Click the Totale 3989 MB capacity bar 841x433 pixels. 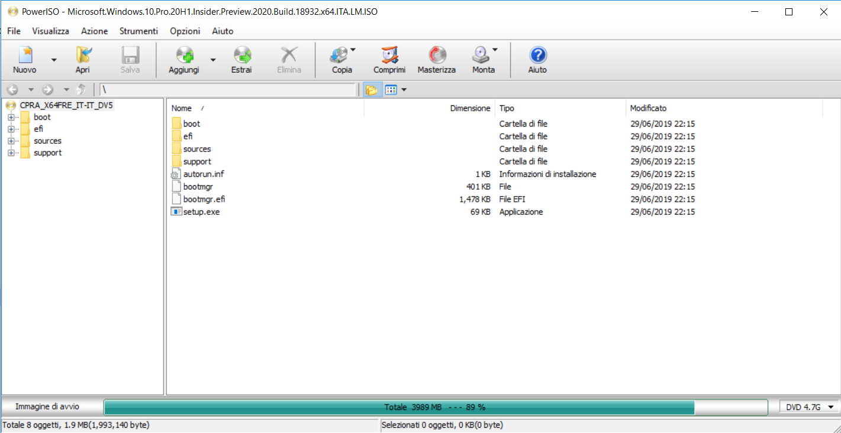coord(436,407)
